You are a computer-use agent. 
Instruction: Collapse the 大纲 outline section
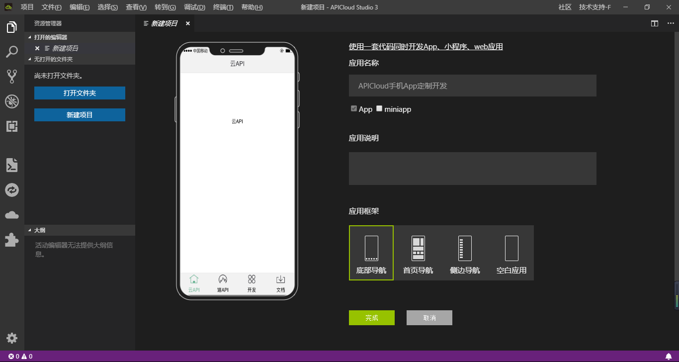click(80, 230)
